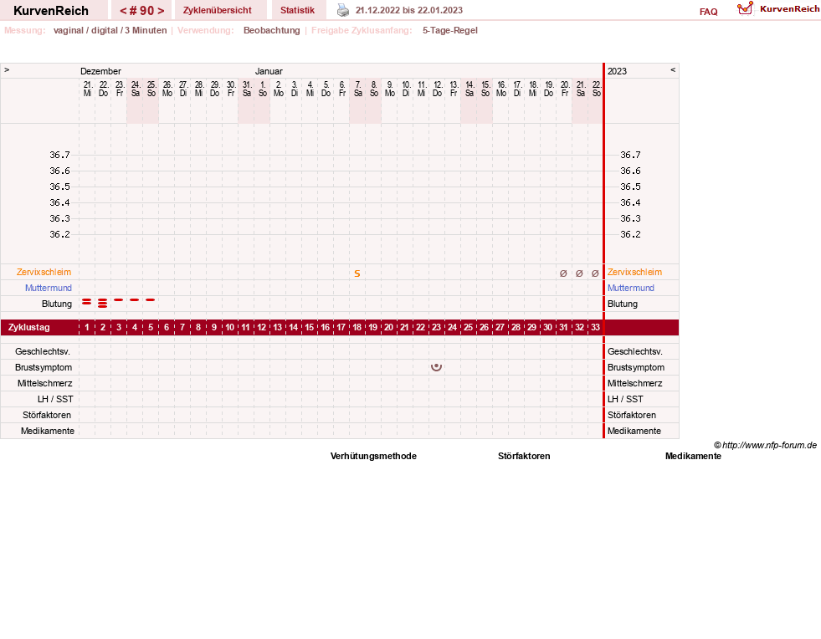The width and height of the screenshot is (821, 639).
Task: Select cycle day 10 in Zyklustag row
Action: (230, 327)
